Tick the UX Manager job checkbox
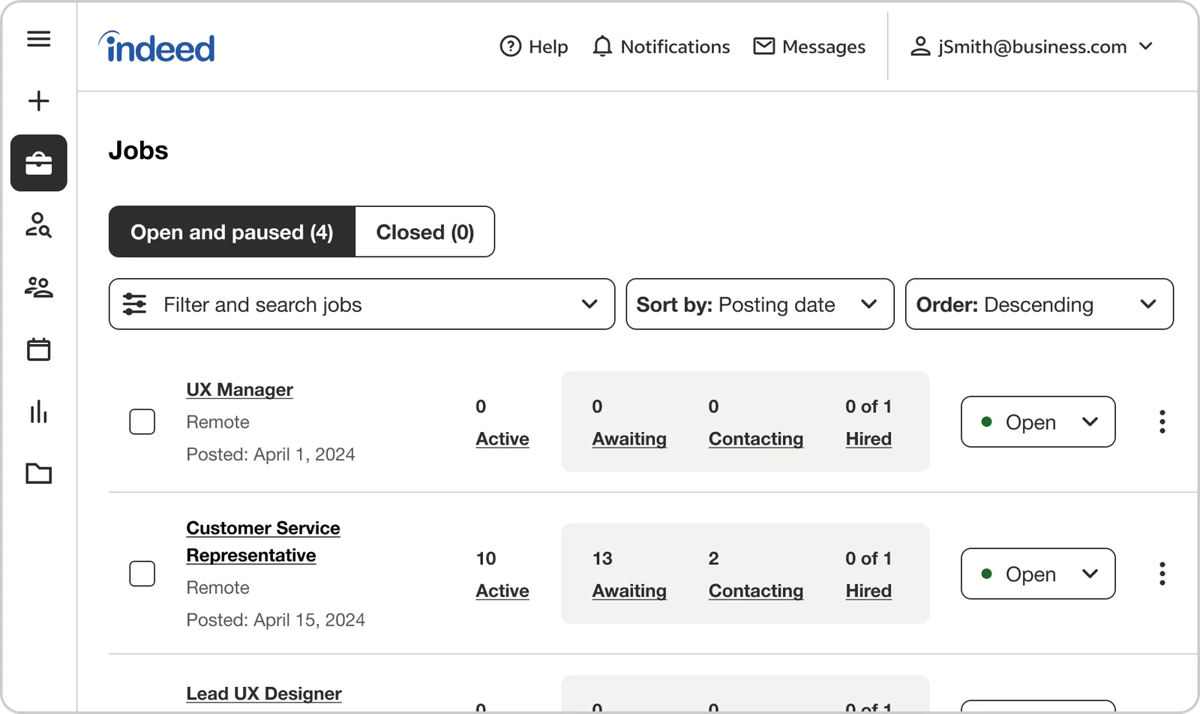The height and width of the screenshot is (714, 1200). pyautogui.click(x=142, y=421)
